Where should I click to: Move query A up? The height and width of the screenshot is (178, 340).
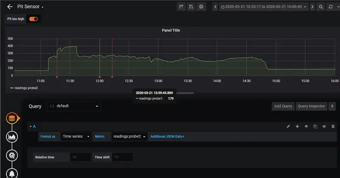click(306, 127)
